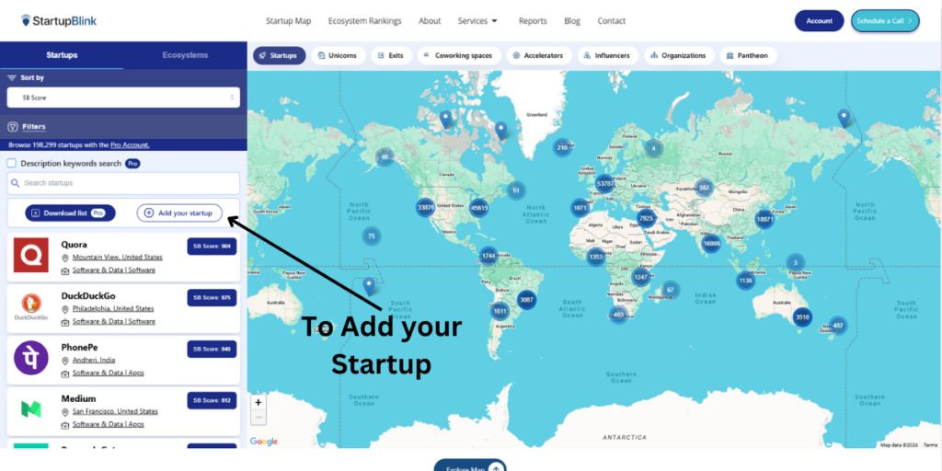Click the Filters funnel icon
The width and height of the screenshot is (942, 471).
pyautogui.click(x=13, y=127)
